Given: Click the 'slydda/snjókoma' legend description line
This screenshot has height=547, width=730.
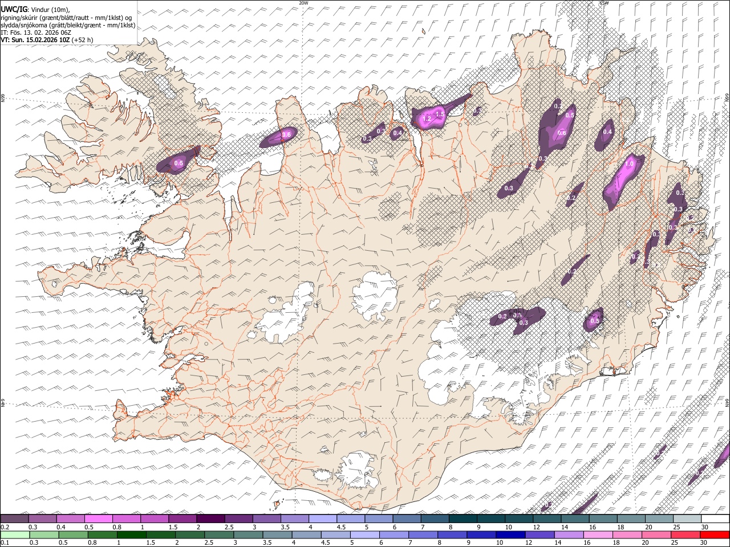Looking at the screenshot, I should click(68, 25).
